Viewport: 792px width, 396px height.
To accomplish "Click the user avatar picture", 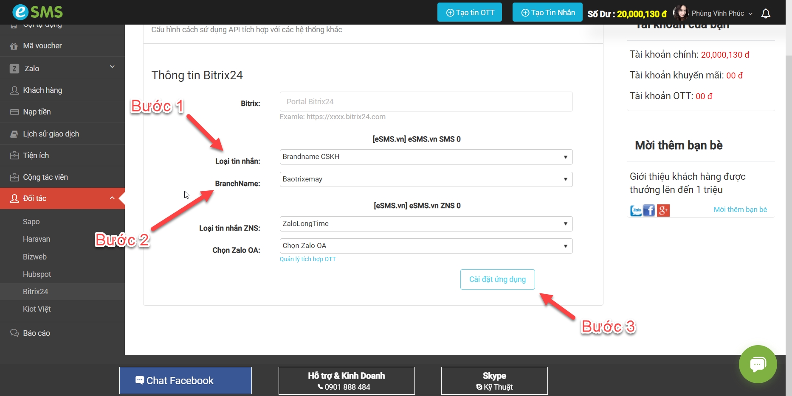I will [x=681, y=13].
